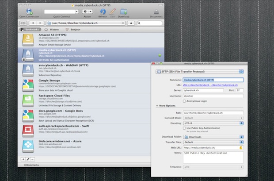The width and height of the screenshot is (274, 181).
Task: Open the SFTP protocol dropdown
Action: coord(199,71)
